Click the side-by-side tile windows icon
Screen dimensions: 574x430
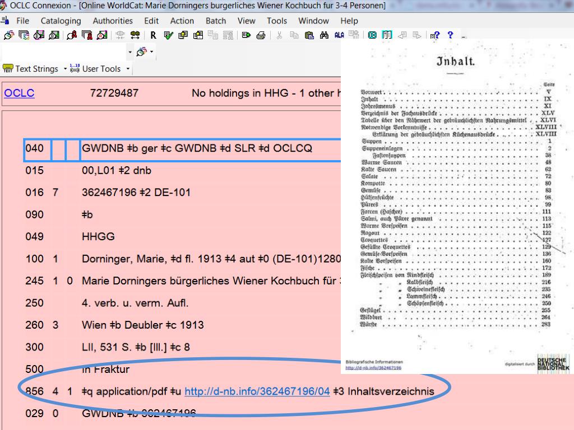(x=387, y=35)
